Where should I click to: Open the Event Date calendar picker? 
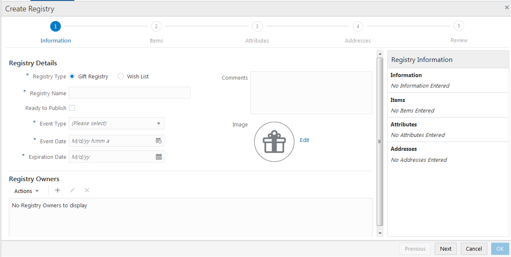159,141
